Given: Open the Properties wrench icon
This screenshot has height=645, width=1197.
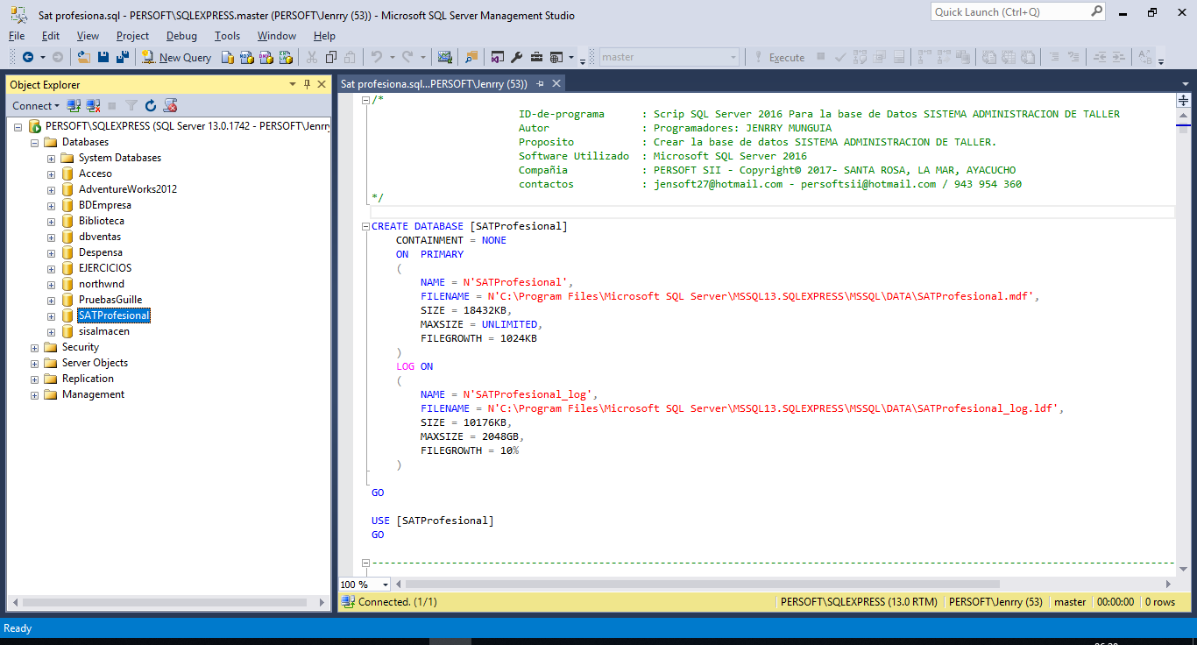Looking at the screenshot, I should click(517, 58).
